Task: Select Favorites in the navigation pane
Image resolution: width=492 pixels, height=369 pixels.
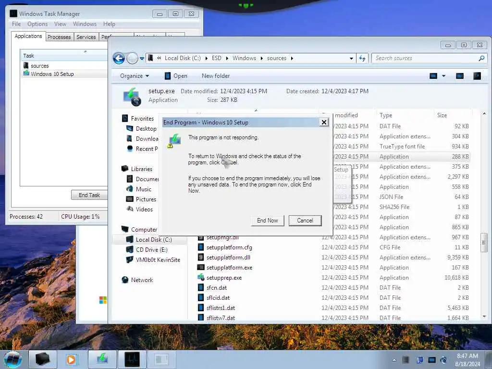Action: 142,119
